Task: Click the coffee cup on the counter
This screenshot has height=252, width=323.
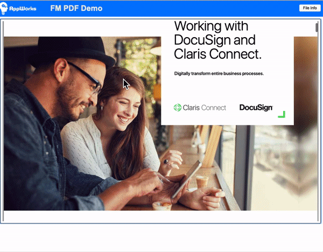Action: point(202,181)
